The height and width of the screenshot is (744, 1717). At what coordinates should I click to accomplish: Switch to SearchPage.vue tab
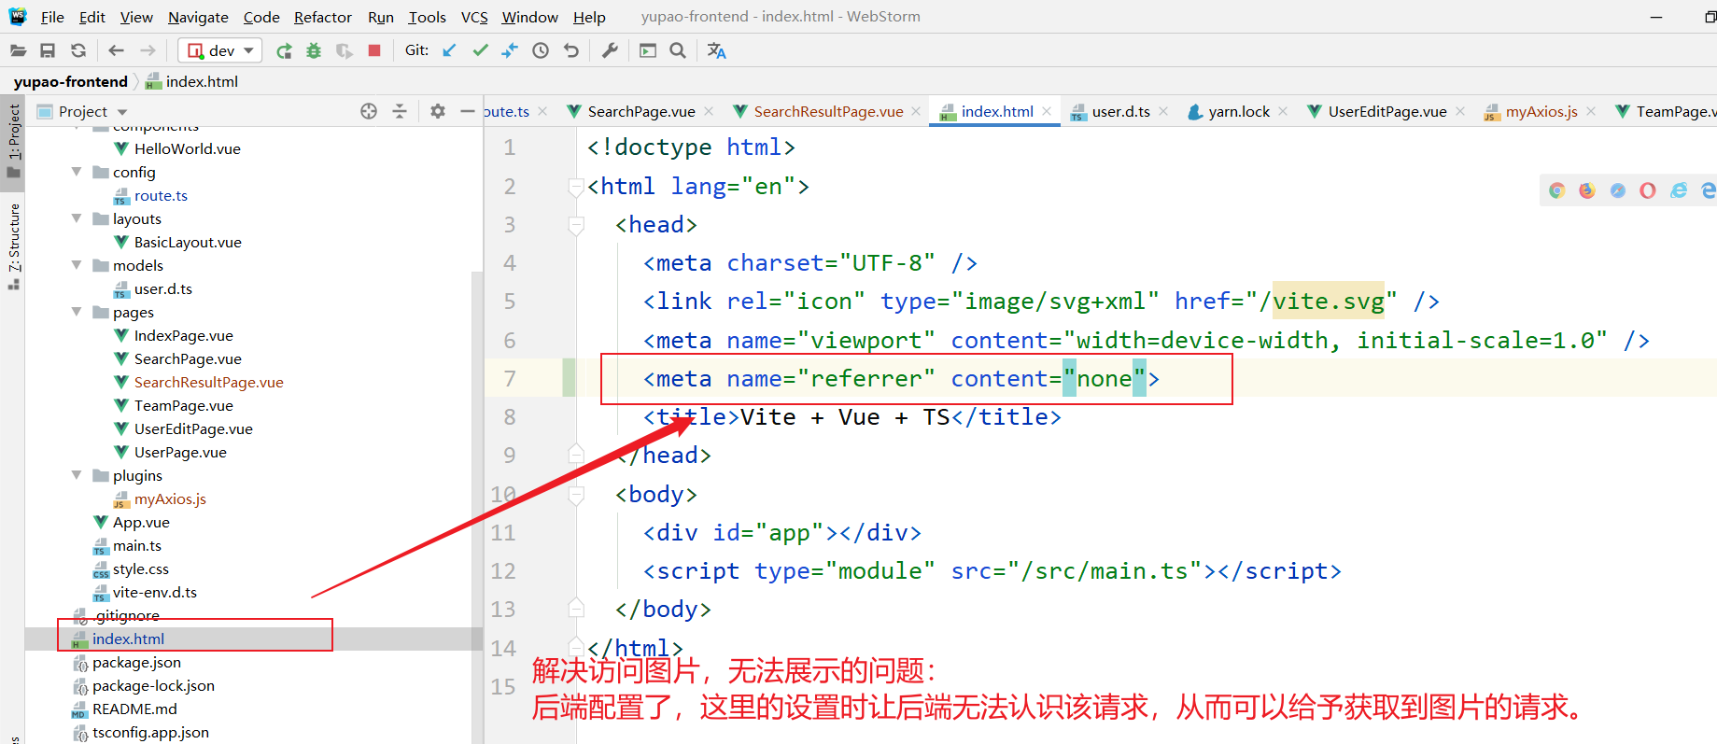tap(641, 111)
